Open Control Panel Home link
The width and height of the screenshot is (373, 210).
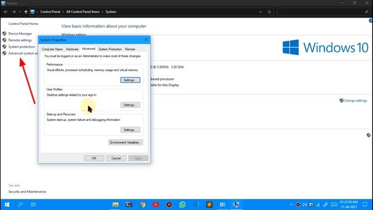coord(23,24)
